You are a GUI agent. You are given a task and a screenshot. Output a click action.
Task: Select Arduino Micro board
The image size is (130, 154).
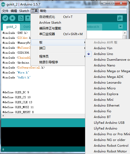pyautogui.click(x=108, y=88)
